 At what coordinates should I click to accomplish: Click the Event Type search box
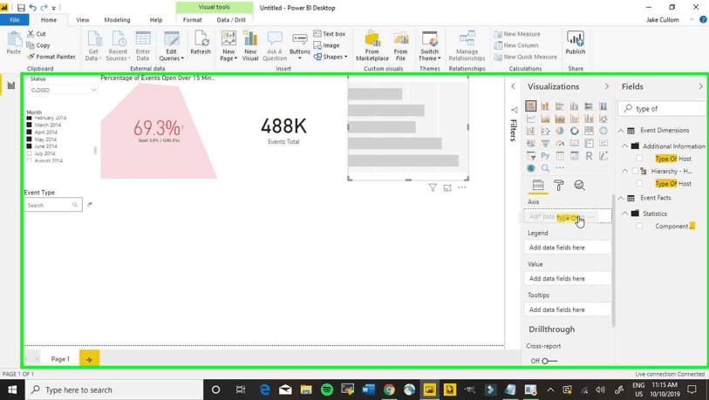point(53,205)
